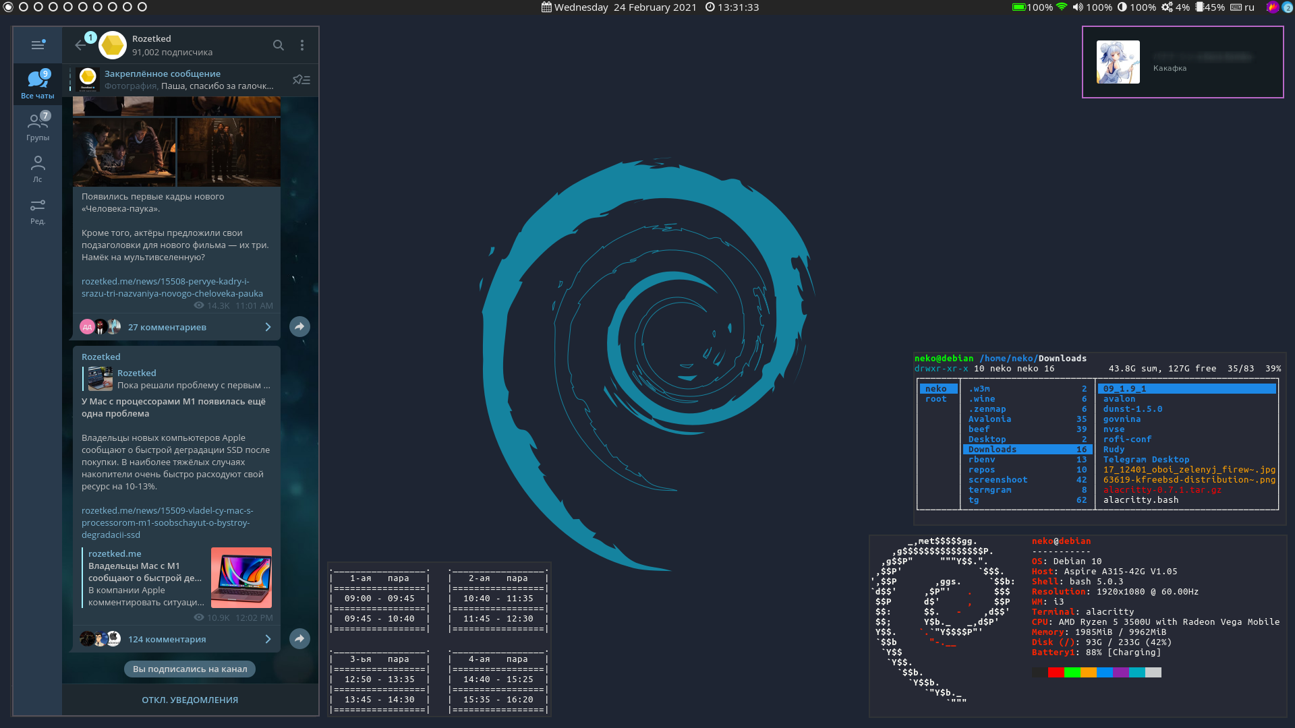The width and height of the screenshot is (1295, 728).
Task: Click brightness half-circle icon
Action: (1122, 7)
